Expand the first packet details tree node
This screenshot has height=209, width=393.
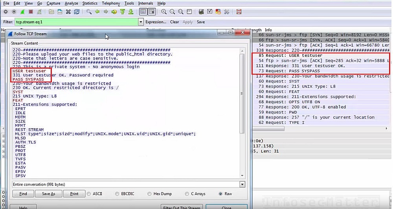4,136
